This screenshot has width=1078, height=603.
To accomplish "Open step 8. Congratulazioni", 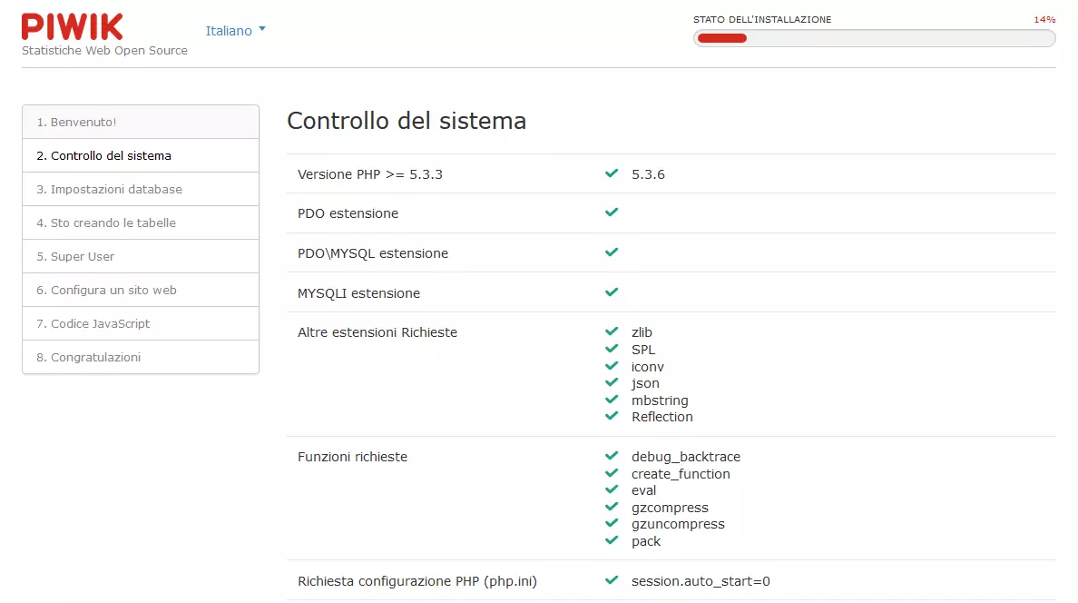I will click(x=141, y=357).
